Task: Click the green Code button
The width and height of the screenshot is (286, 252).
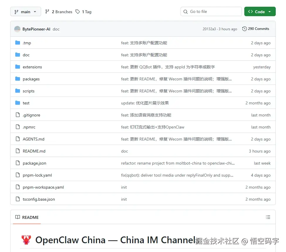Action: pos(257,11)
